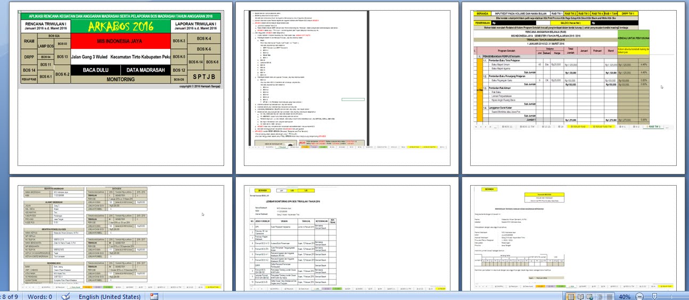Click the BOS 12 cell
689x300 pixels.
179,70
